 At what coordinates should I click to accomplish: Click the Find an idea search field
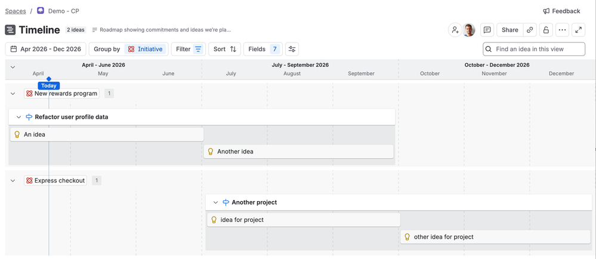point(534,49)
